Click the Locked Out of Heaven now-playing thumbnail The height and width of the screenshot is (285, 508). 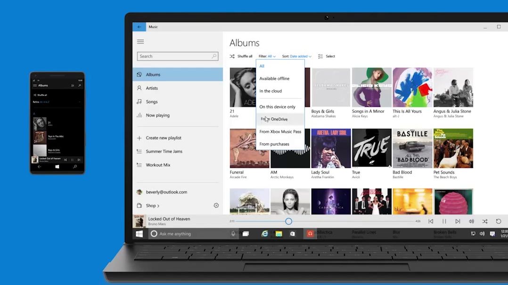(139, 221)
